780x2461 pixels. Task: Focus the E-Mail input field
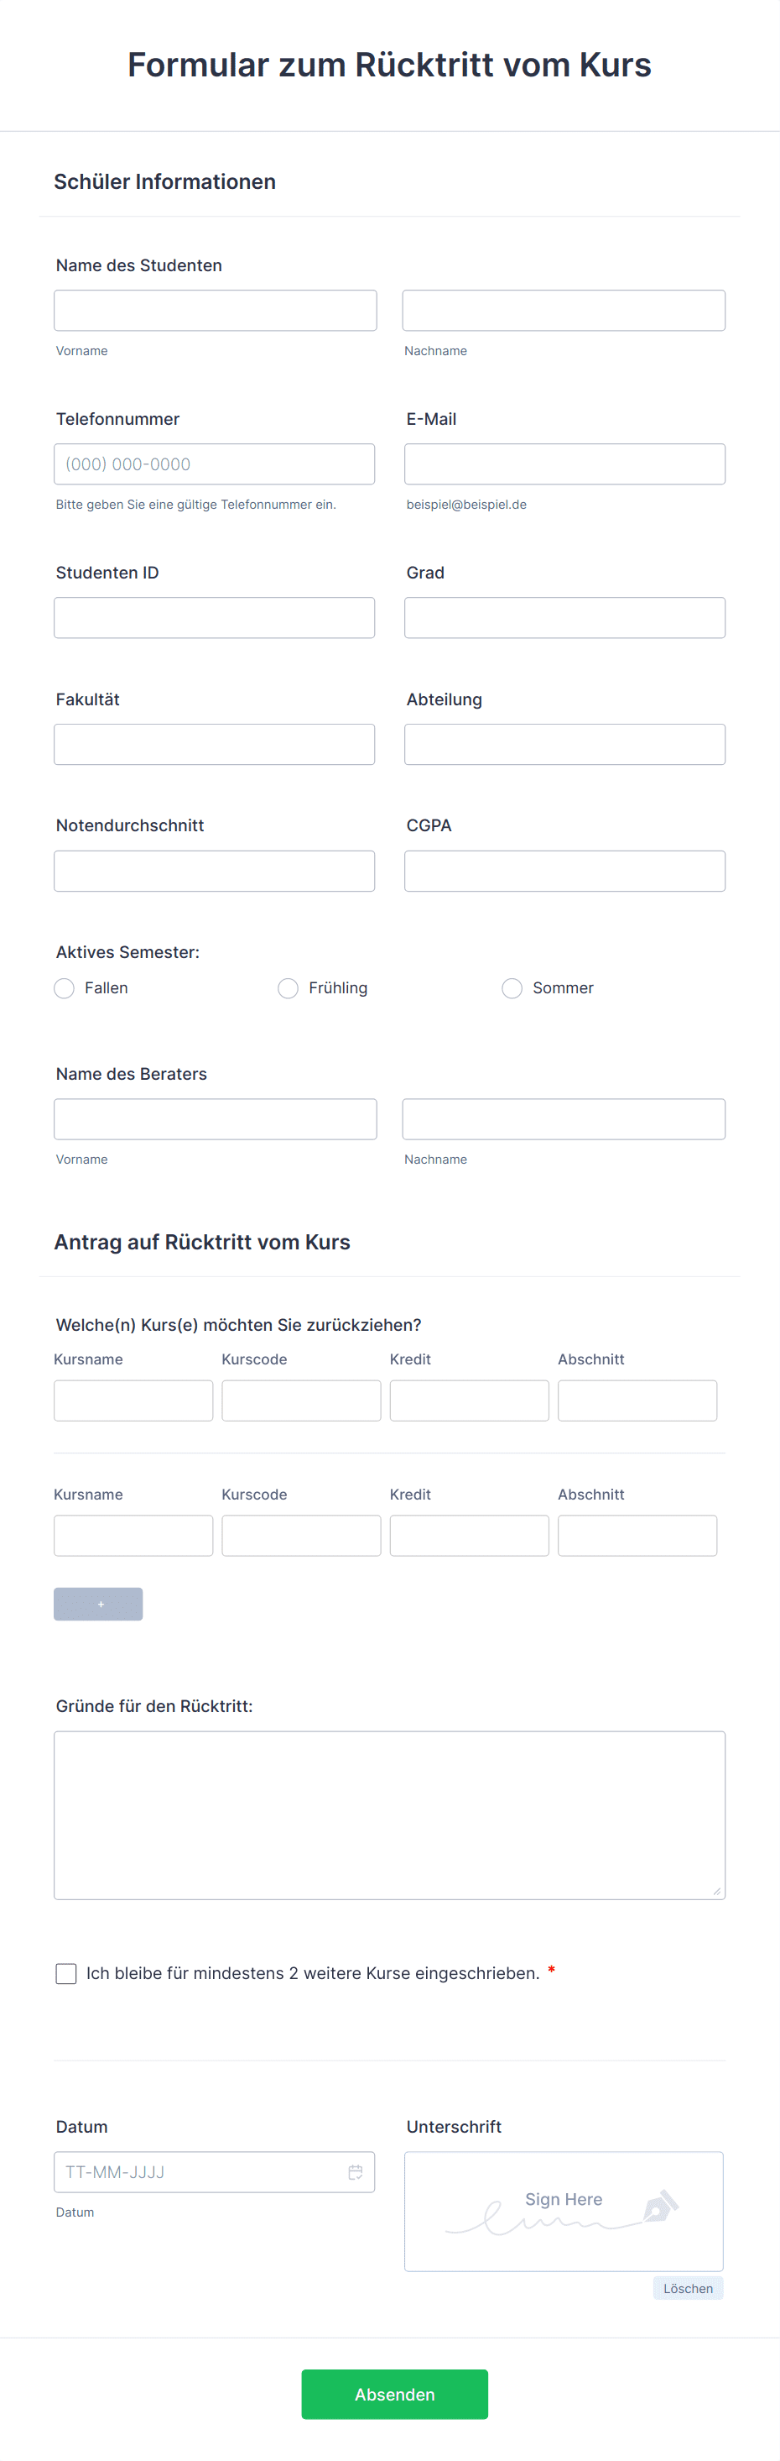pyautogui.click(x=564, y=464)
